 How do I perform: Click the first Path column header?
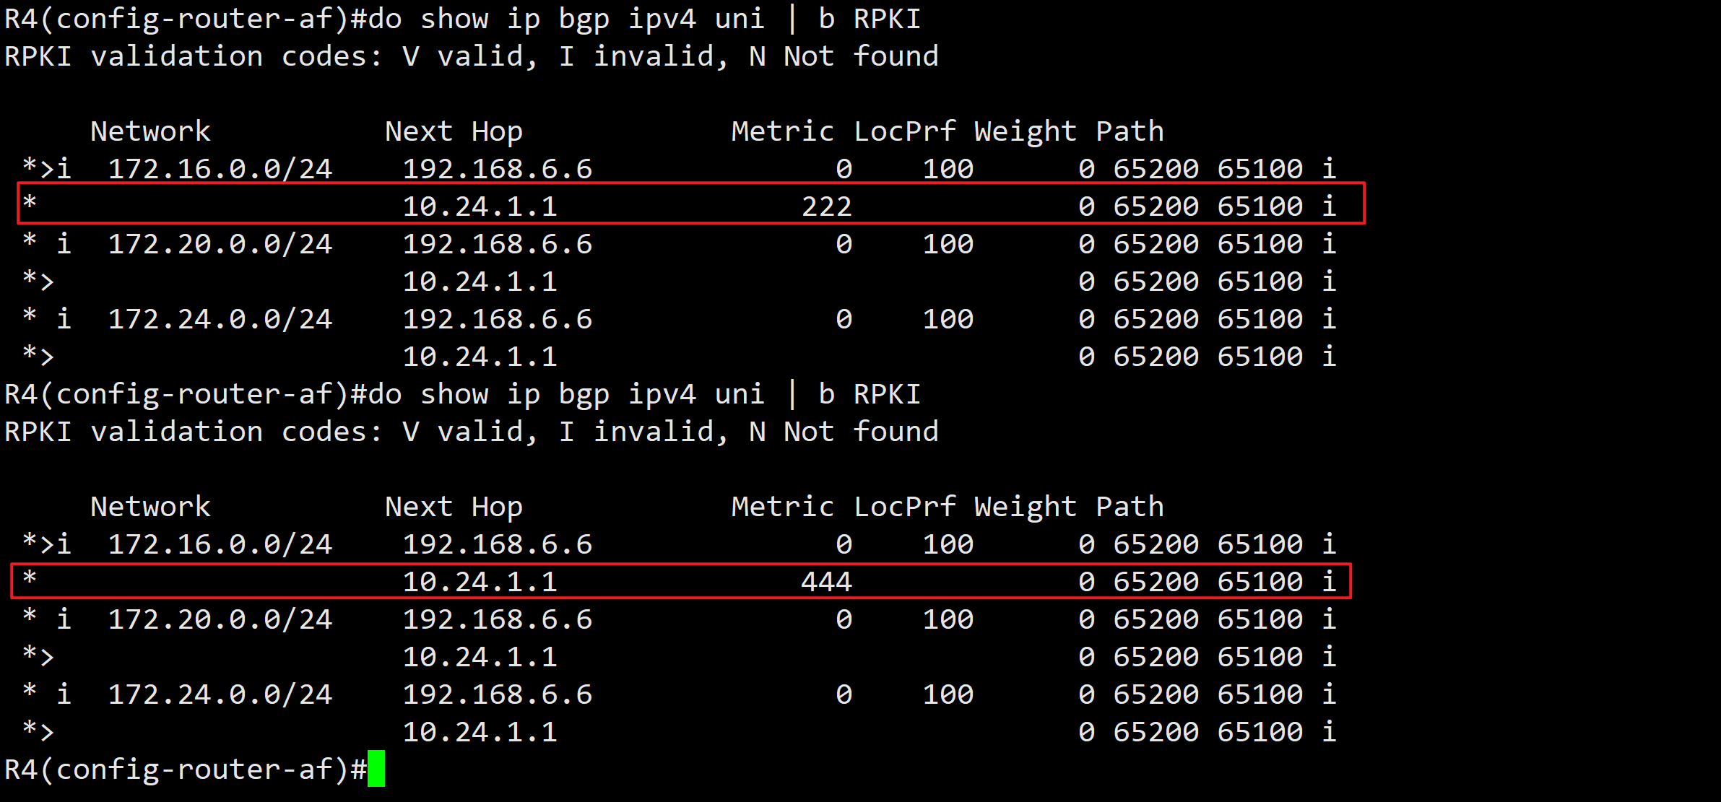1130,131
